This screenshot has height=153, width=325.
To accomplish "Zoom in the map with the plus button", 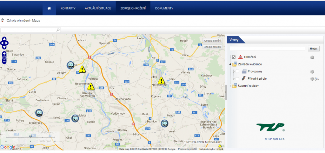I will click(x=4, y=54).
